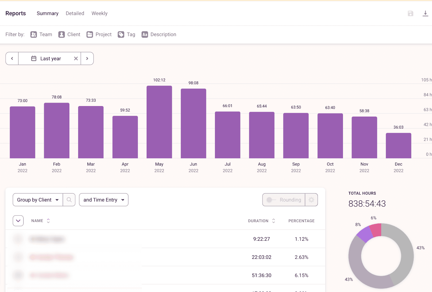Select the Nov 2022 bar
This screenshot has height=292, width=432.
364,137
